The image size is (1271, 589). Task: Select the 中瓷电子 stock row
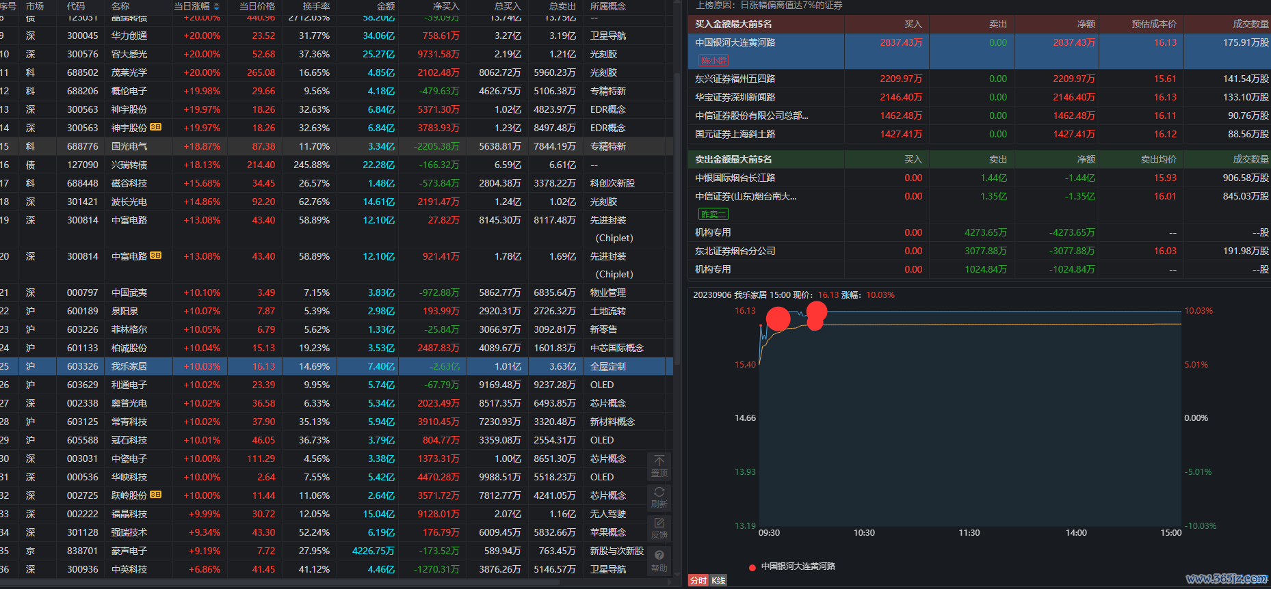click(x=337, y=458)
